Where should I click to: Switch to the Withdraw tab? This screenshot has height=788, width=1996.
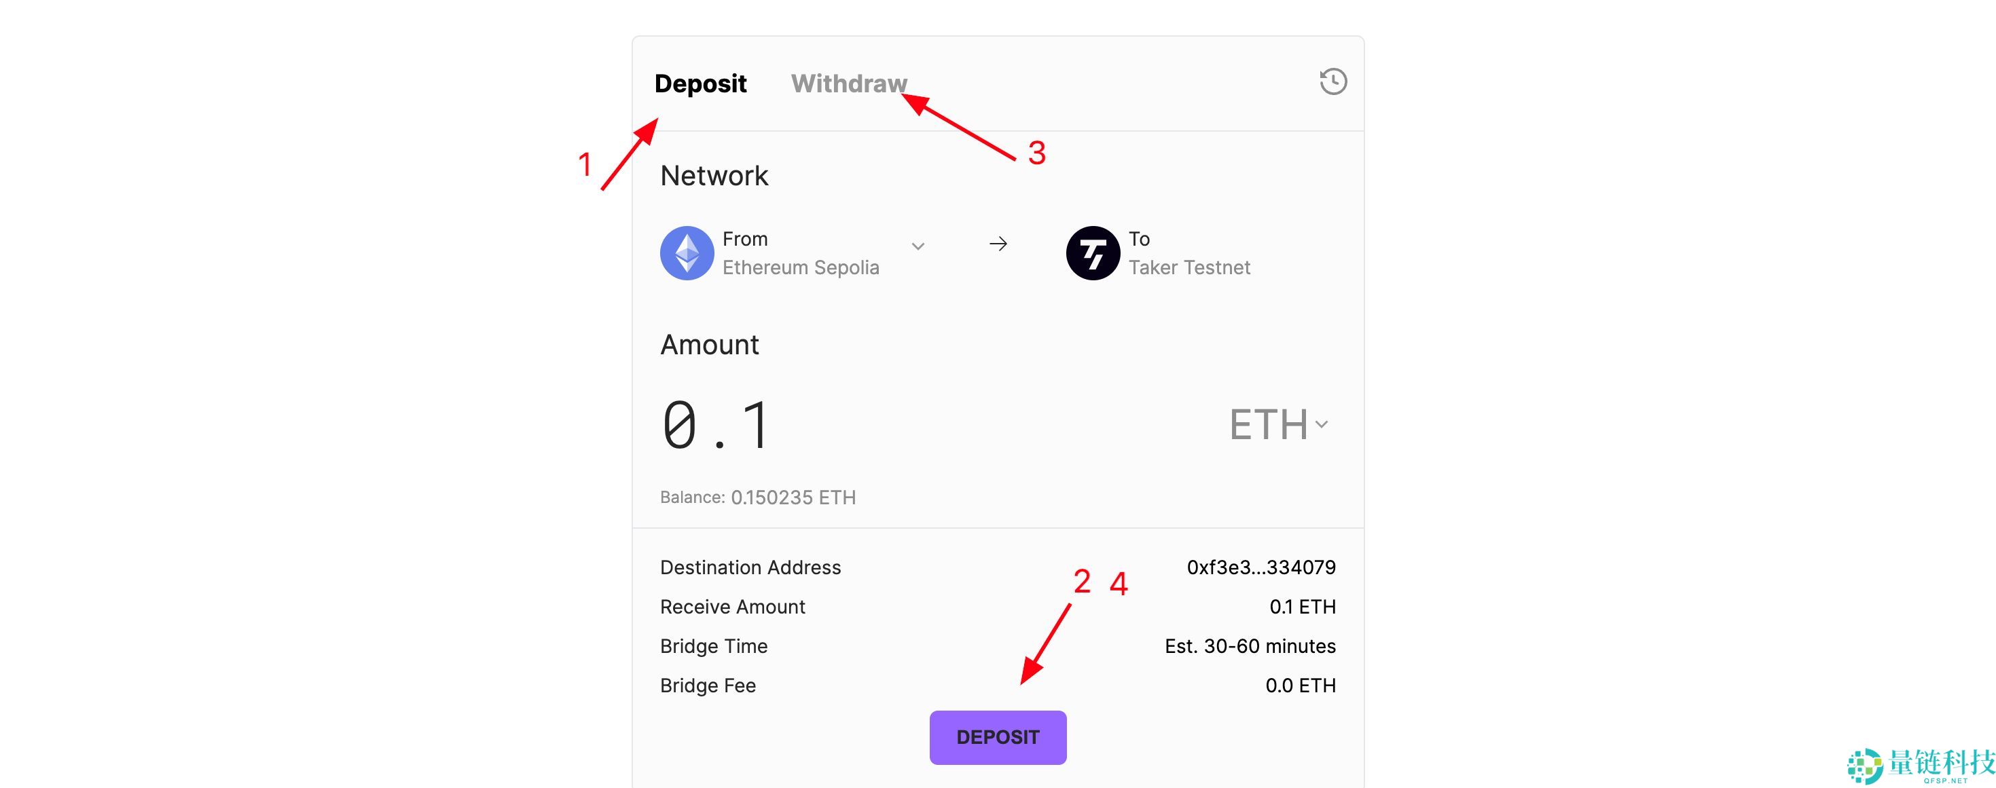point(848,83)
